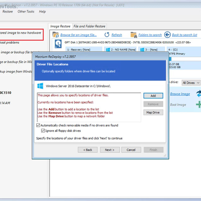This screenshot has width=201, height=201.
Task: Click the green plus icon next to Boot Image
Action: tap(198, 104)
